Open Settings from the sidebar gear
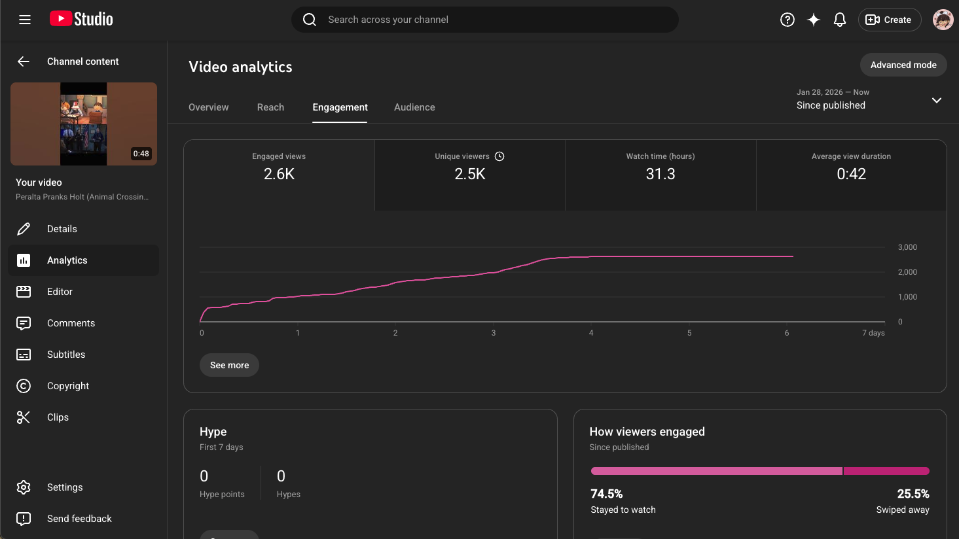Viewport: 959px width, 539px height. click(x=24, y=487)
